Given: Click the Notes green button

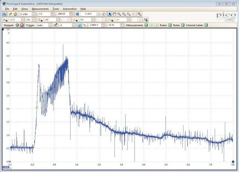Looking at the screenshot, I should coord(183,25).
